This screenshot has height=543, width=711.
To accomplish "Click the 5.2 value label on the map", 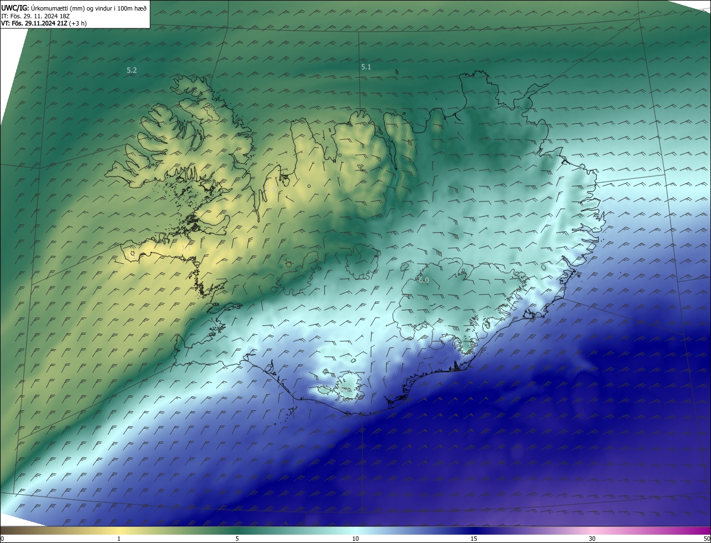I will pos(132,71).
